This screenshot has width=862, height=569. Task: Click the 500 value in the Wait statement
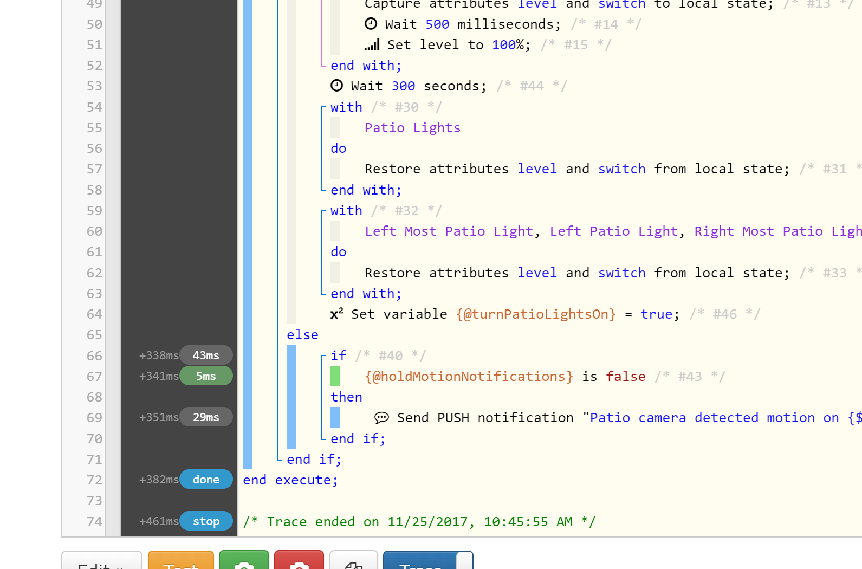point(437,24)
